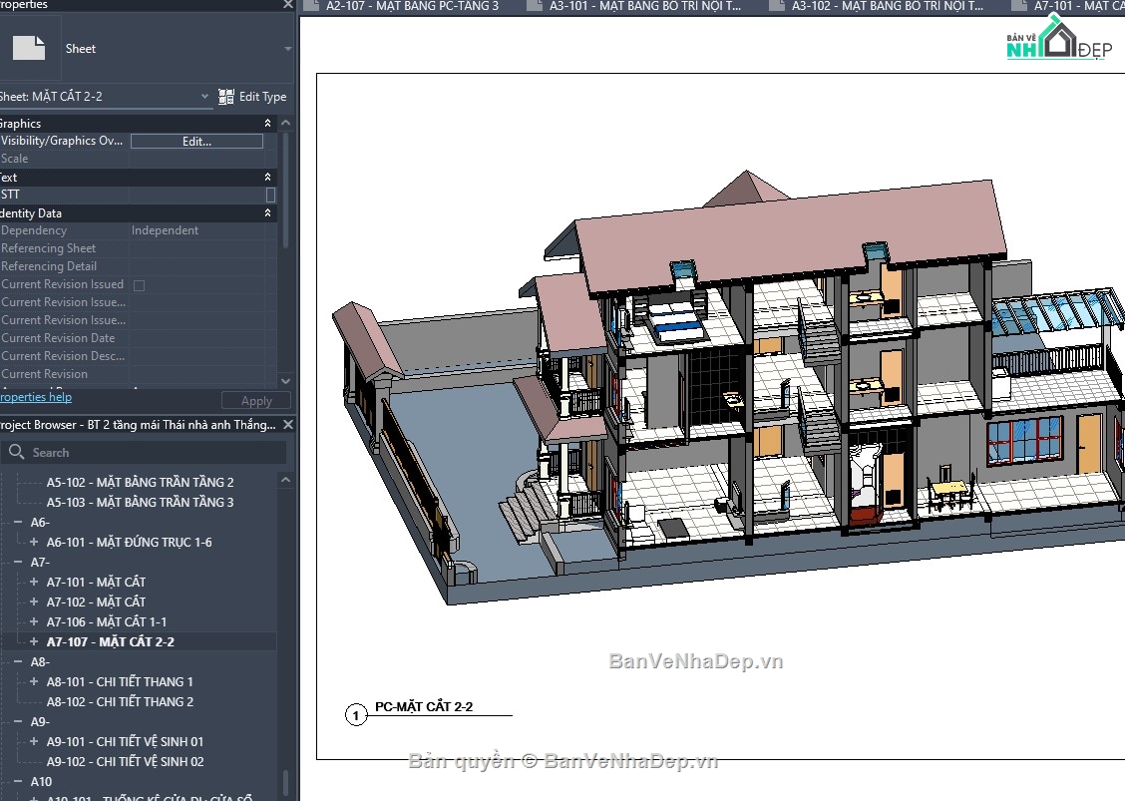Click the Edit Type icon
The height and width of the screenshot is (801, 1125).
point(226,97)
